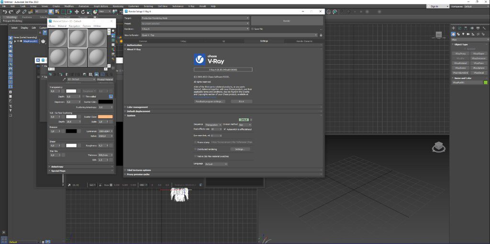Select the Shapes category icon in Create panel

pos(458,34)
